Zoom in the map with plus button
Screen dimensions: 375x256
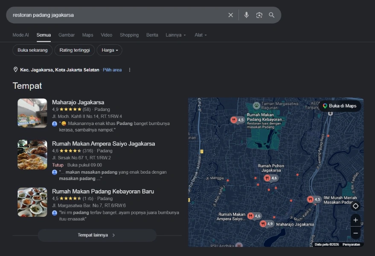tap(356, 220)
